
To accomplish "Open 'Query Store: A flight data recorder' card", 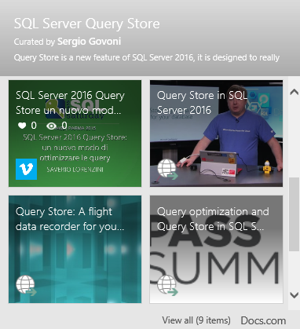I will [75, 250].
